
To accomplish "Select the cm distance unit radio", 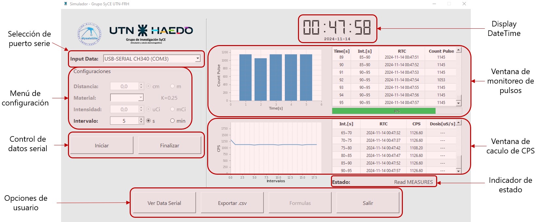I will pos(148,86).
